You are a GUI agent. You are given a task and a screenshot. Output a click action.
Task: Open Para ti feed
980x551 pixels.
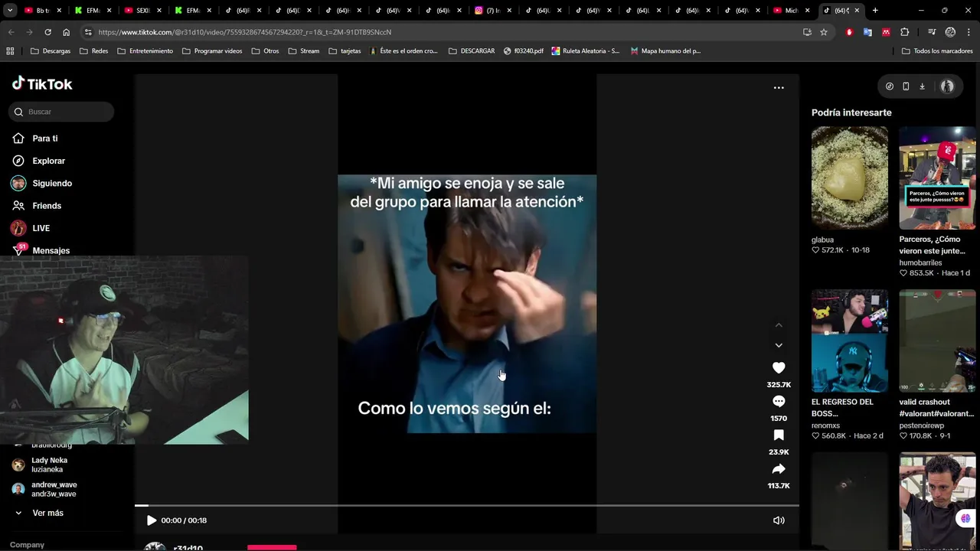pos(44,139)
